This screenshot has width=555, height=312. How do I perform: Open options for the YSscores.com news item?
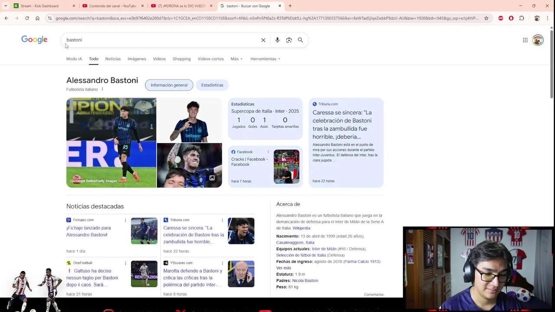[x=222, y=263]
